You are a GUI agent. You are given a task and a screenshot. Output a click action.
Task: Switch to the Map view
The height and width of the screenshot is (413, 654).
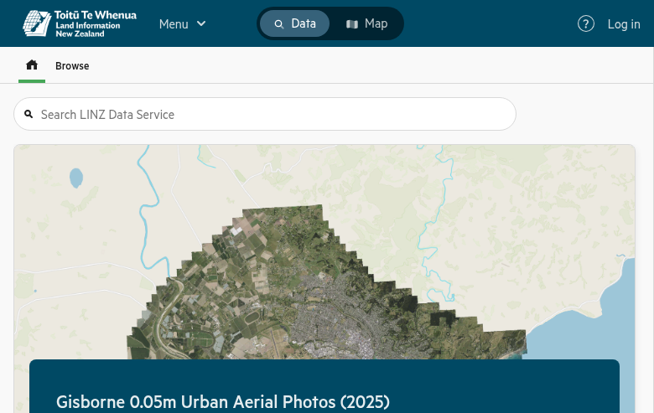366,23
